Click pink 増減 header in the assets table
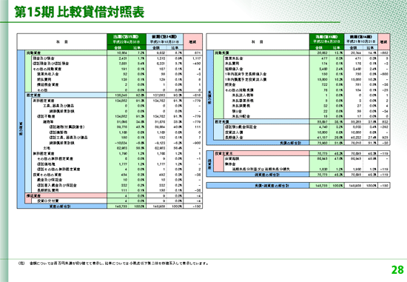Image resolution: width=407 pixels, height=282 pixels. pyautogui.click(x=192, y=41)
